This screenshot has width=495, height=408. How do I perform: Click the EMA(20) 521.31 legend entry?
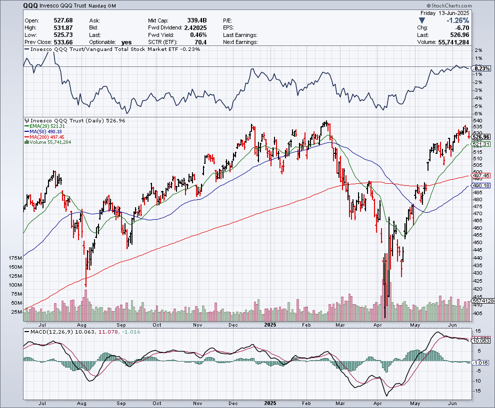pos(45,126)
